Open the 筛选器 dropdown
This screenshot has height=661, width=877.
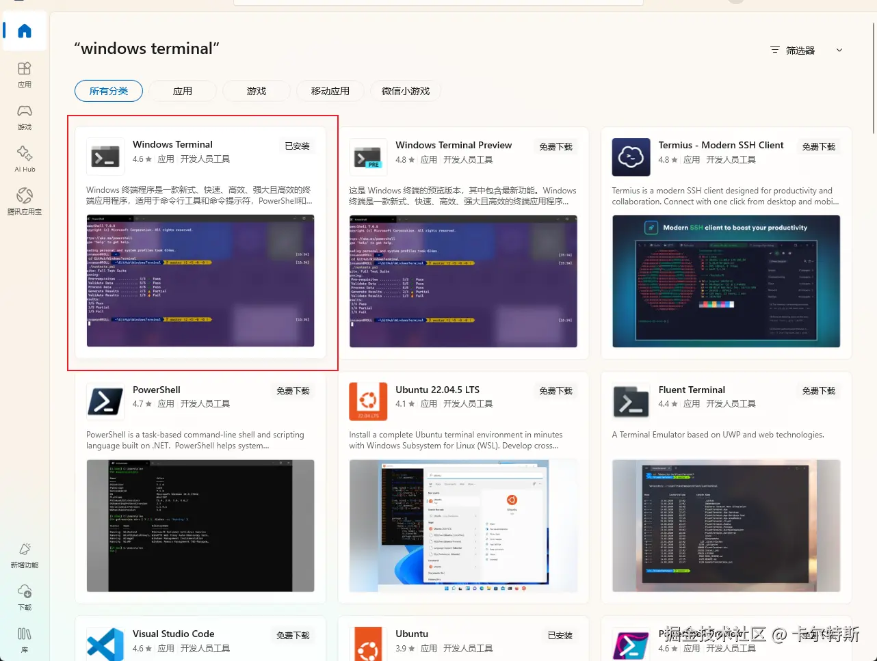tap(806, 49)
